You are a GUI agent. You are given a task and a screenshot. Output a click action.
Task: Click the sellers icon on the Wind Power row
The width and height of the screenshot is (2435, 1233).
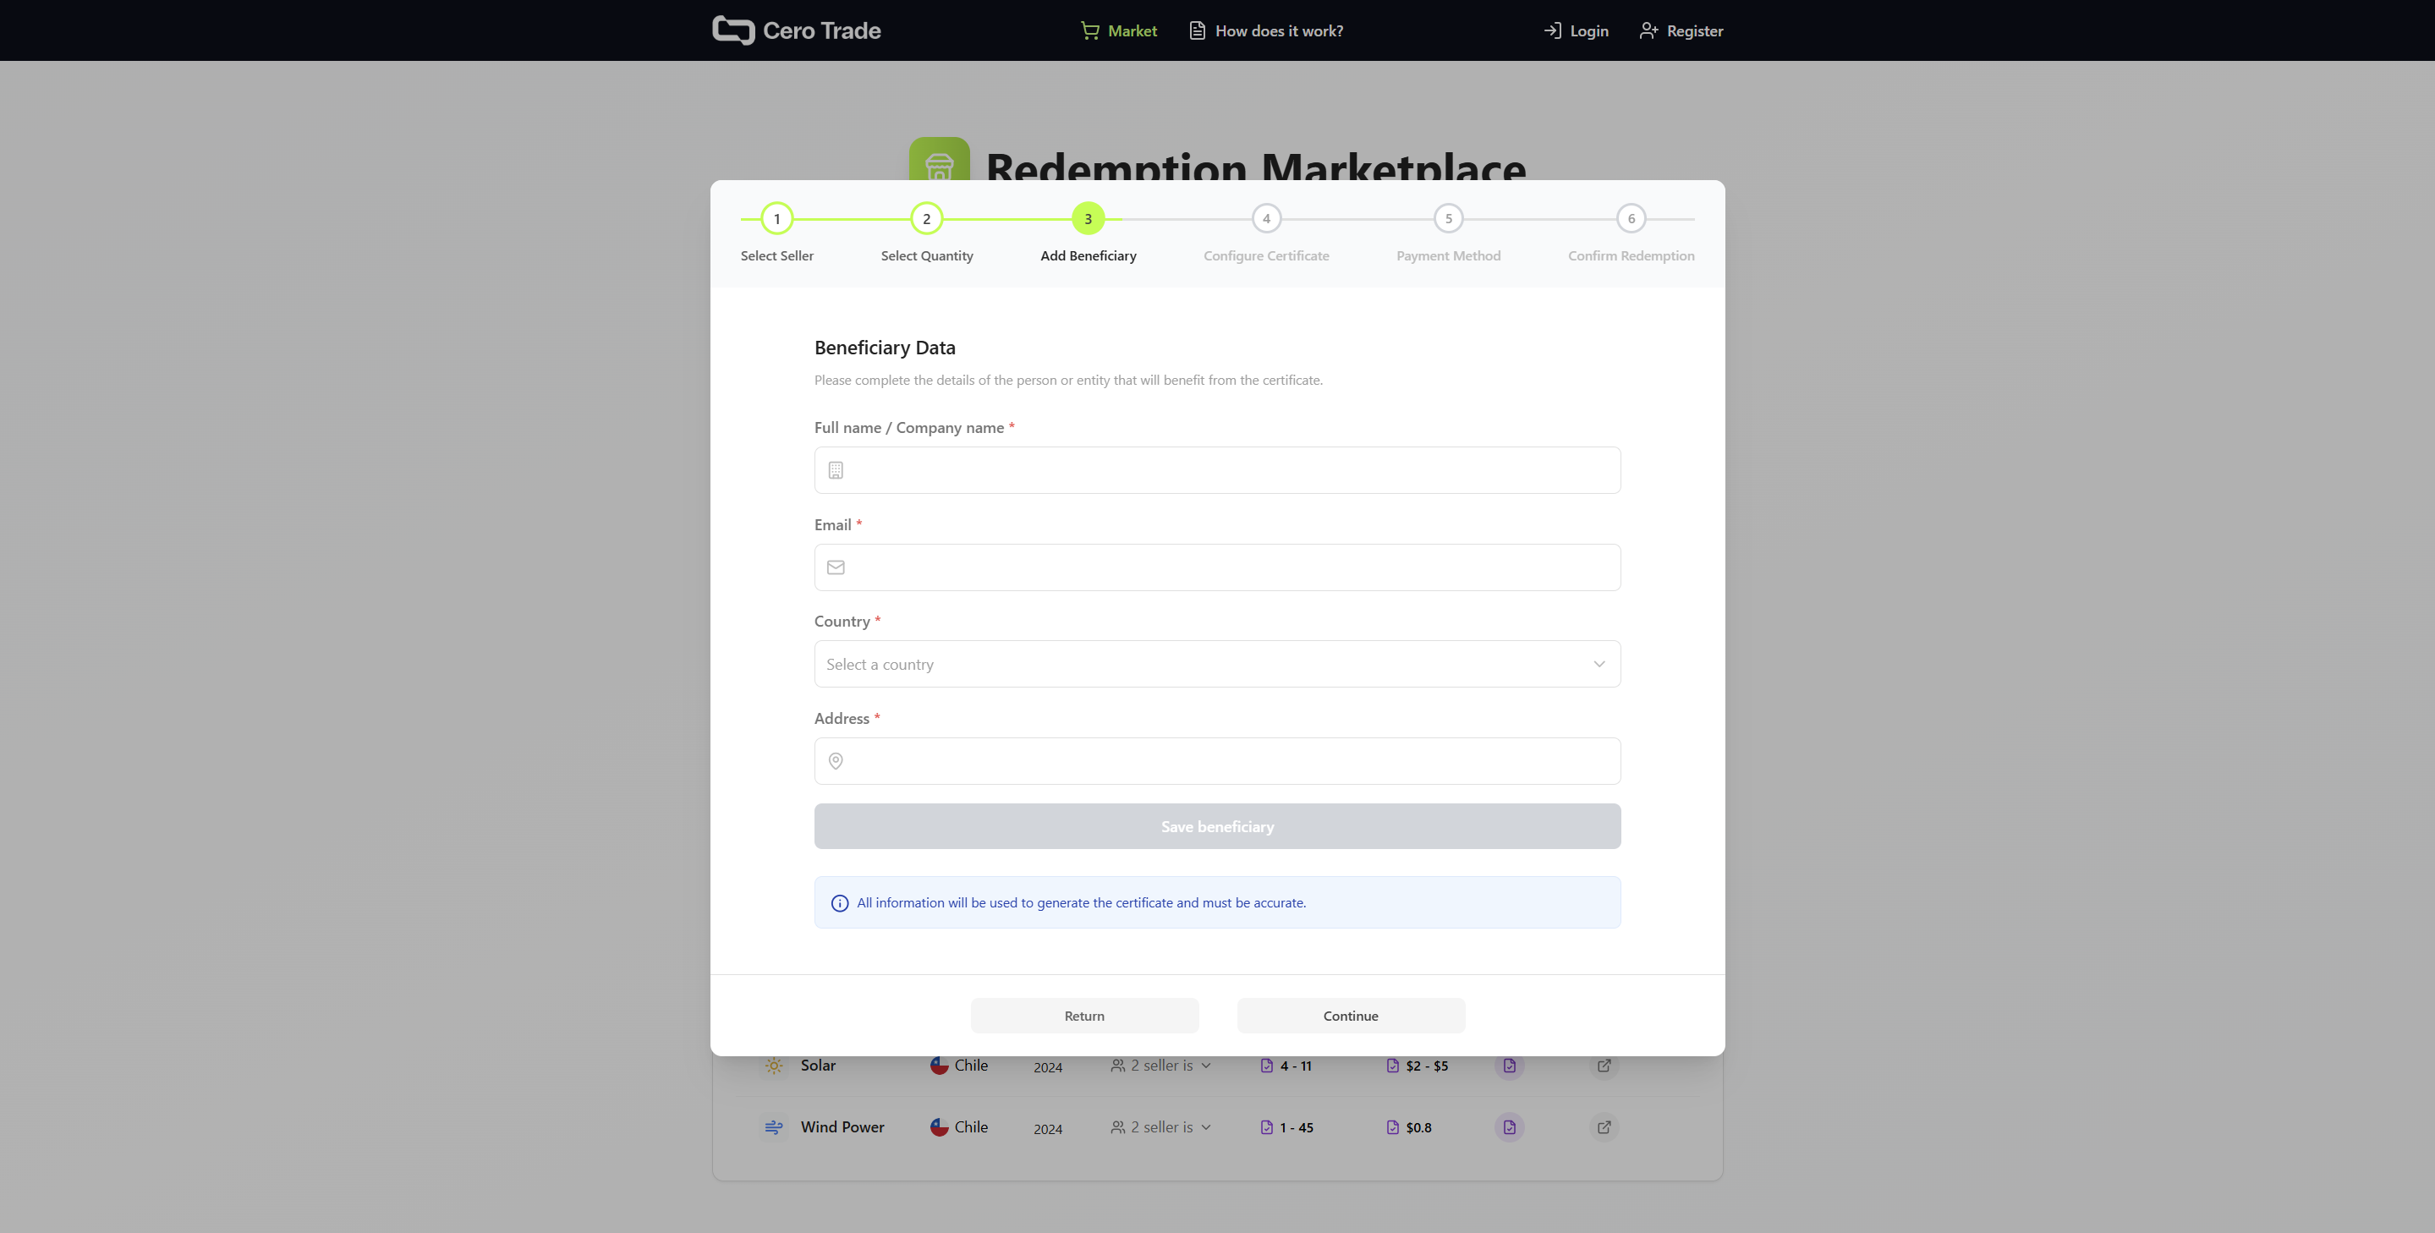(1117, 1126)
